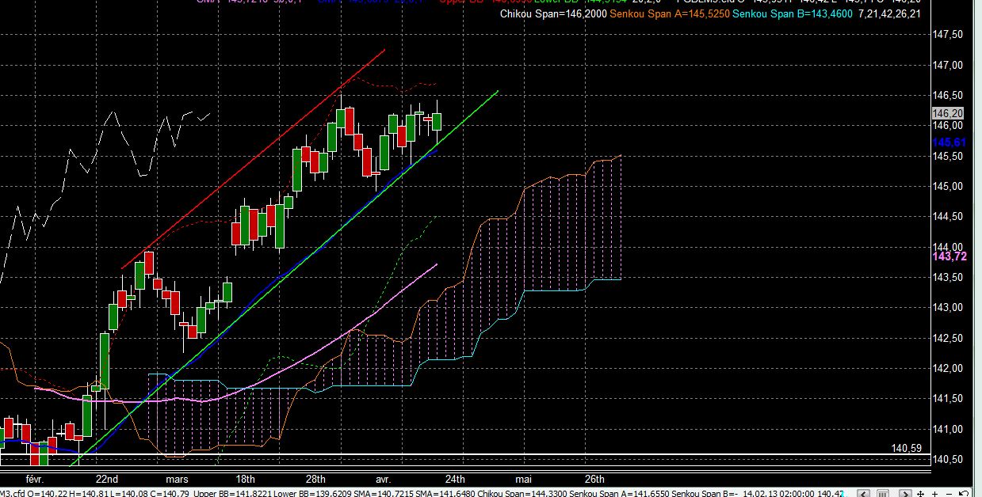The height and width of the screenshot is (497, 982).
Task: Select the green rising support trendline
Action: pyautogui.click(x=285, y=278)
